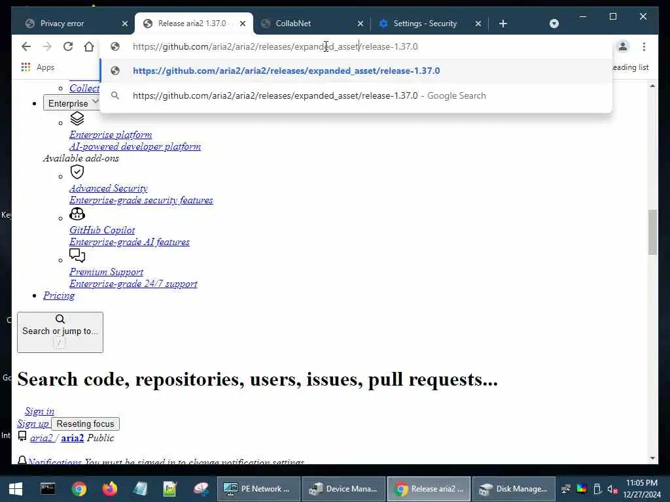
Task: Open the Chrome profile avatar
Action: tap(623, 46)
